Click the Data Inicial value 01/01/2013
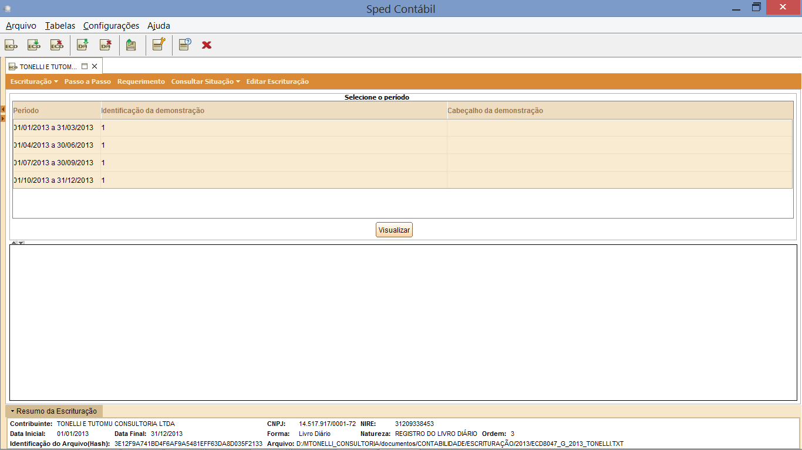 [x=73, y=434]
